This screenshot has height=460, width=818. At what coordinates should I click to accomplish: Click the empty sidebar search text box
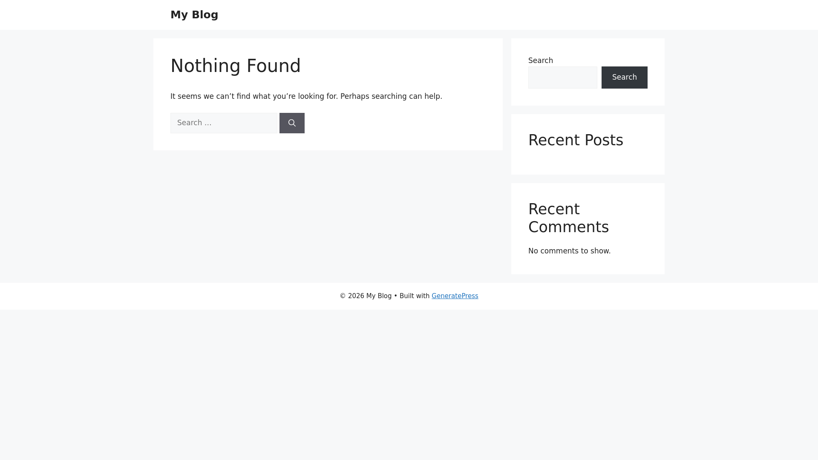click(562, 78)
